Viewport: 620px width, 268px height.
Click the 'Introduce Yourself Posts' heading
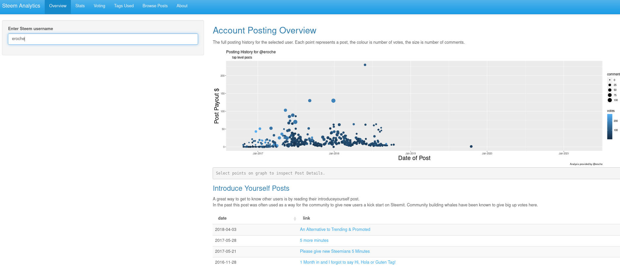pos(251,188)
